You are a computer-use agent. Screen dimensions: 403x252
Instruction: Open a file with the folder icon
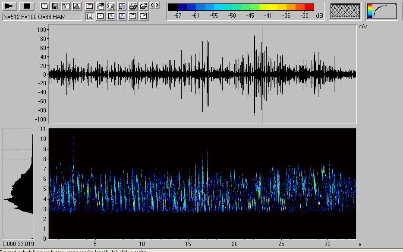[x=144, y=6]
